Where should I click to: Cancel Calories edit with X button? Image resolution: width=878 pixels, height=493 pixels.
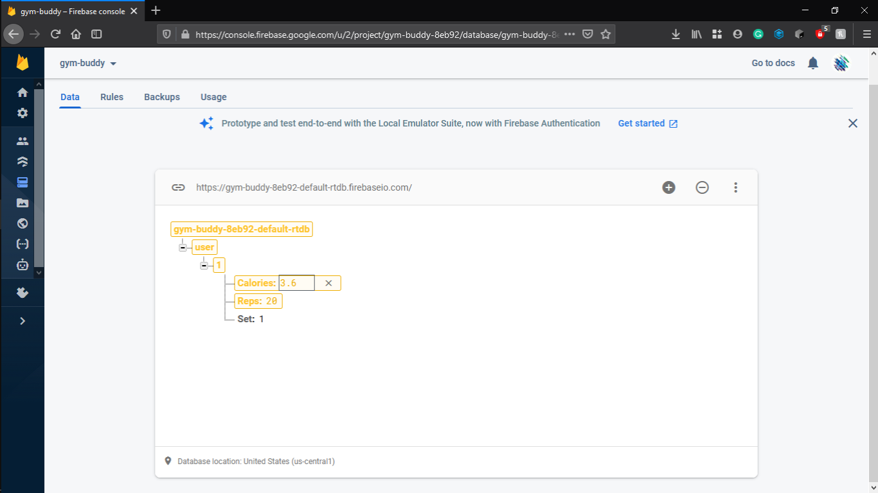coord(328,283)
